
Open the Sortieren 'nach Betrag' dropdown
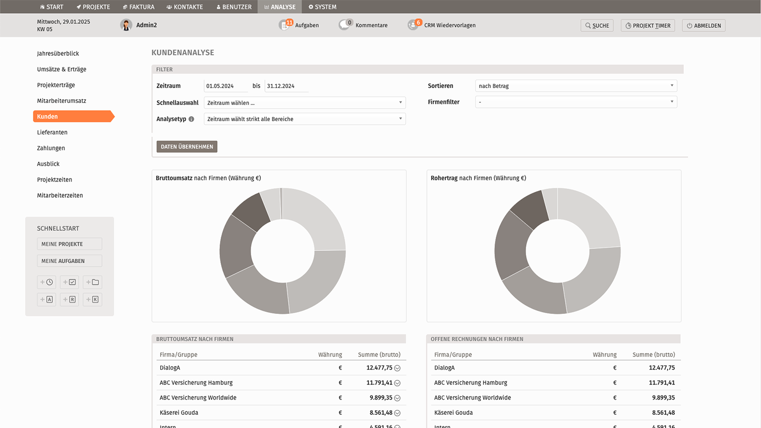pos(576,86)
